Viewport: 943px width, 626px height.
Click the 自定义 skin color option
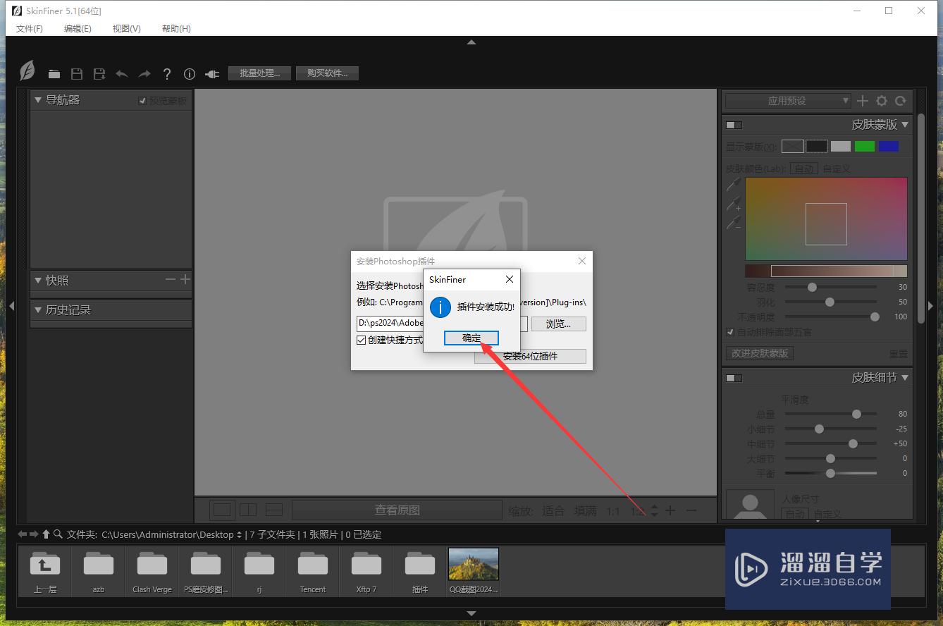coord(837,168)
